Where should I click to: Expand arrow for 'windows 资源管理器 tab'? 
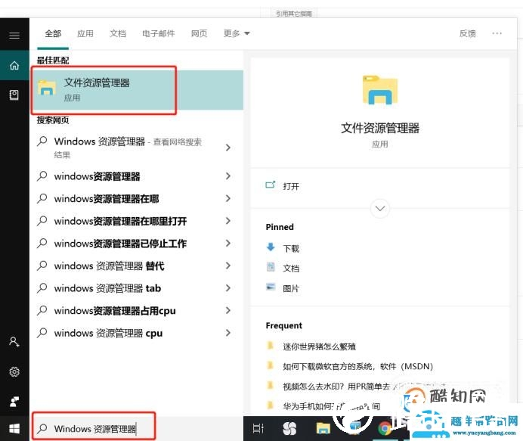227,287
